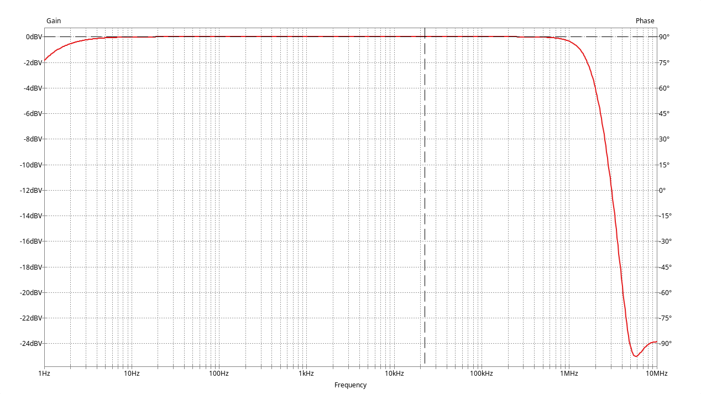
Task: Pick the 45° phase label
Action: 664,114
